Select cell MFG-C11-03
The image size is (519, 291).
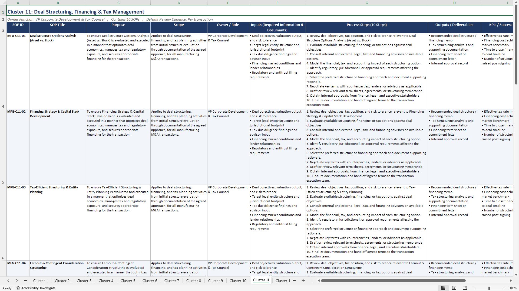[x=18, y=223]
